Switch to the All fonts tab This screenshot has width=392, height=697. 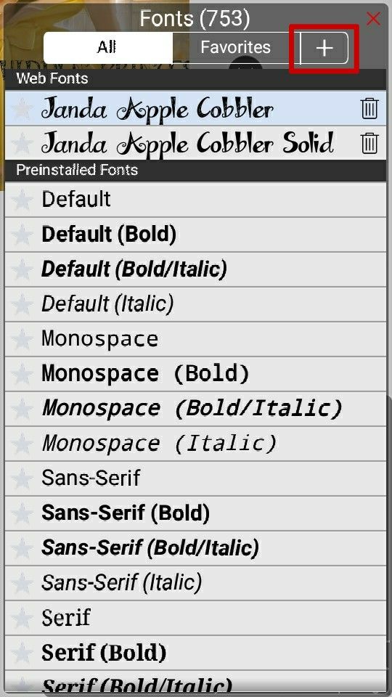(107, 48)
